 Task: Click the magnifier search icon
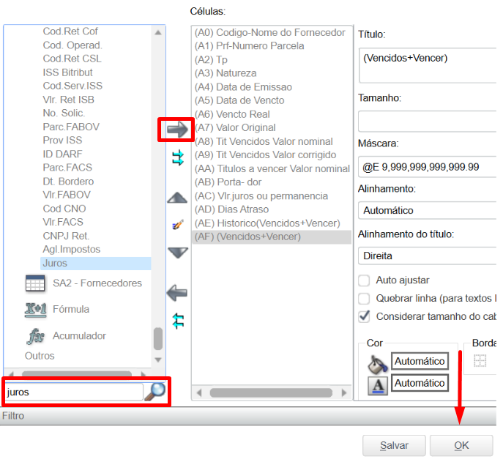click(154, 392)
